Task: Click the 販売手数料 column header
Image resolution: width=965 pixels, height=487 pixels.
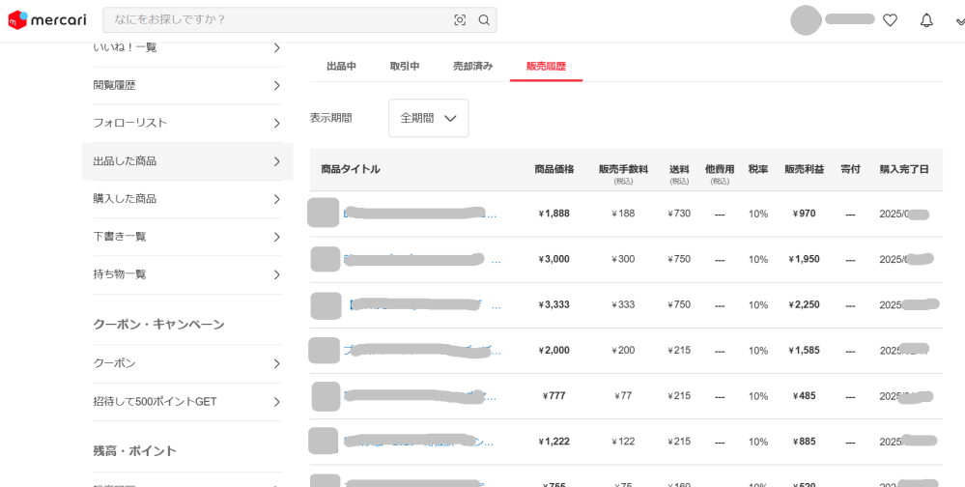Action: coord(623,169)
